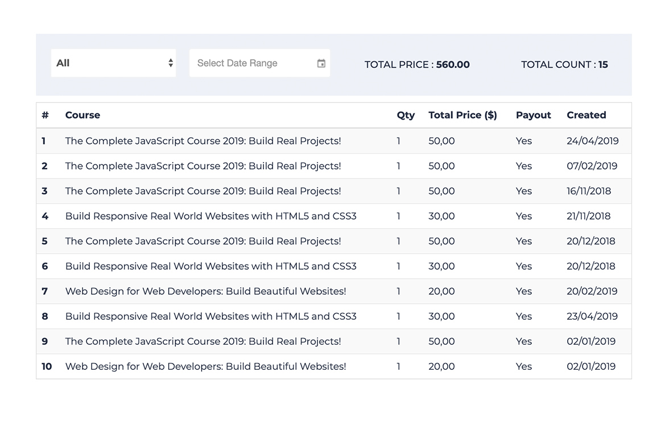Click the Payout column header
The height and width of the screenshot is (421, 665).
point(533,115)
